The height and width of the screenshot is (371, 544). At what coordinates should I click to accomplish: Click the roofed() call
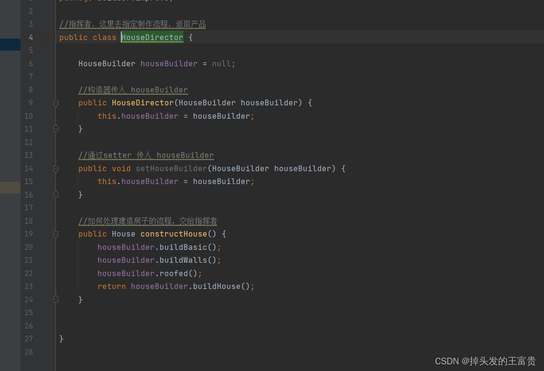click(x=179, y=274)
